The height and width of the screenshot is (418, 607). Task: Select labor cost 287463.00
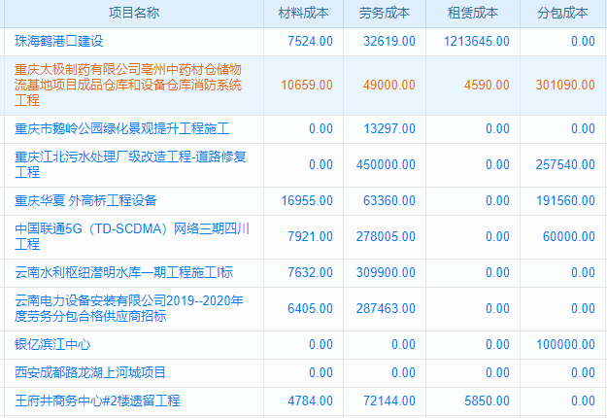[x=386, y=308]
